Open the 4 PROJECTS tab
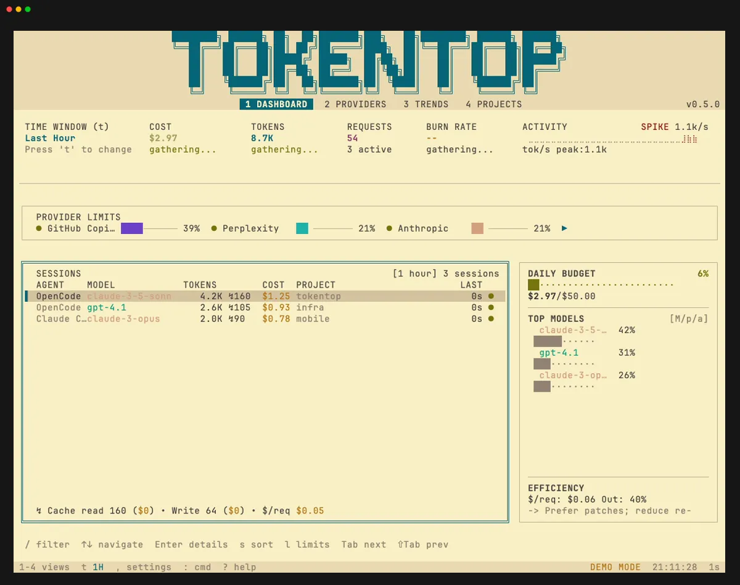Screen dimensions: 740x585 click(x=493, y=104)
